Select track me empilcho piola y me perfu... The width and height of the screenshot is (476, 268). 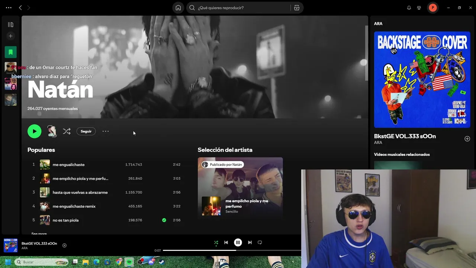coord(80,178)
